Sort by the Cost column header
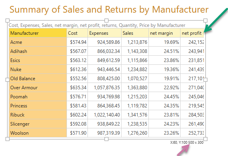The height and width of the screenshot is (156, 228). 77,33
